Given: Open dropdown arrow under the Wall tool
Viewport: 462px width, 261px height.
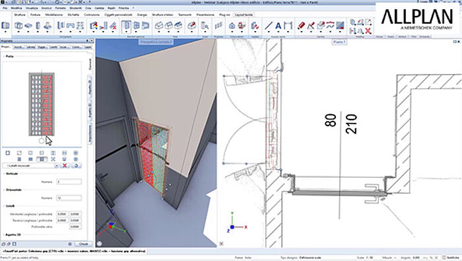Looking at the screenshot, I should [18, 31].
